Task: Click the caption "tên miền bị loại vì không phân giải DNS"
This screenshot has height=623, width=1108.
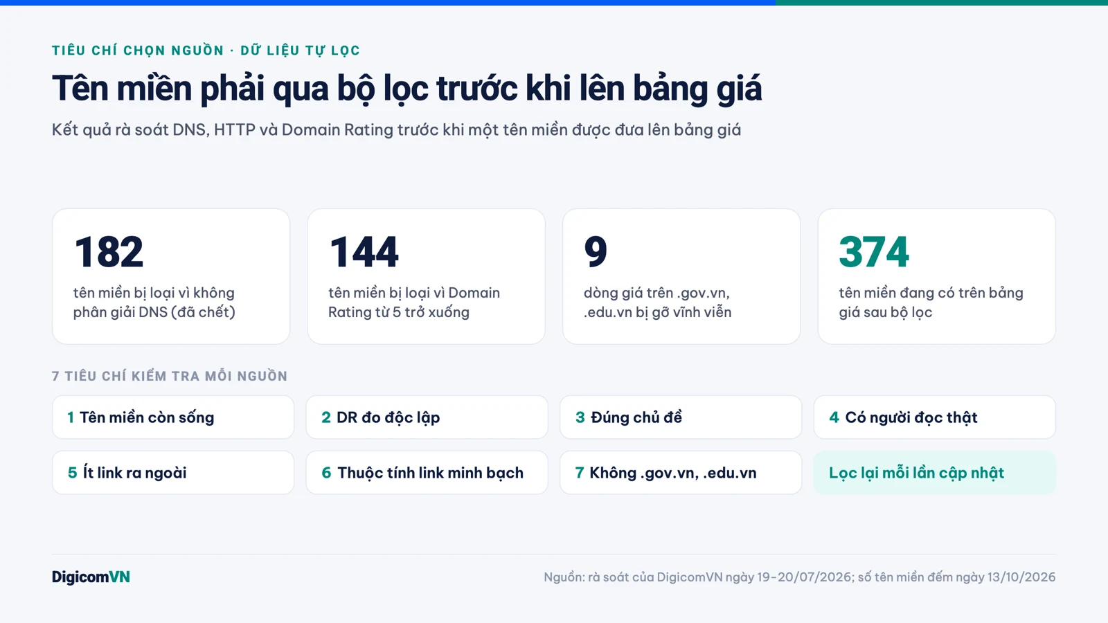Action: coord(154,303)
